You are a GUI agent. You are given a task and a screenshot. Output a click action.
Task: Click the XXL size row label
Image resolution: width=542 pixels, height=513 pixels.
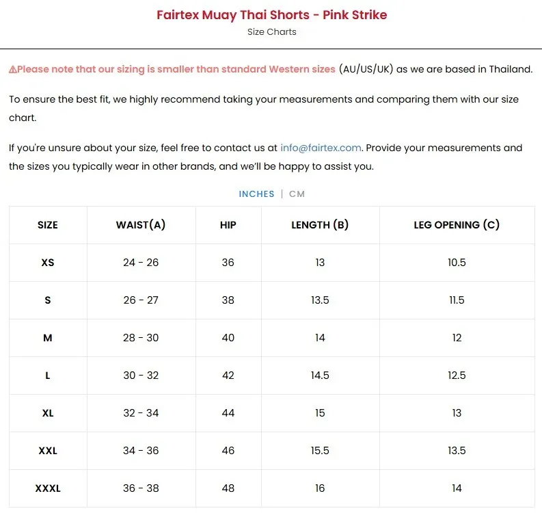pyautogui.click(x=48, y=451)
